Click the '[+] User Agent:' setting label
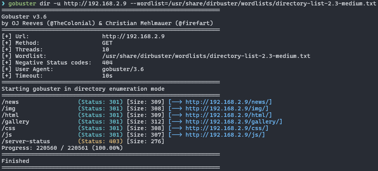The image size is (378, 171). 27,69
